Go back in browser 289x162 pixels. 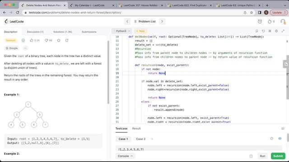point(5,13)
